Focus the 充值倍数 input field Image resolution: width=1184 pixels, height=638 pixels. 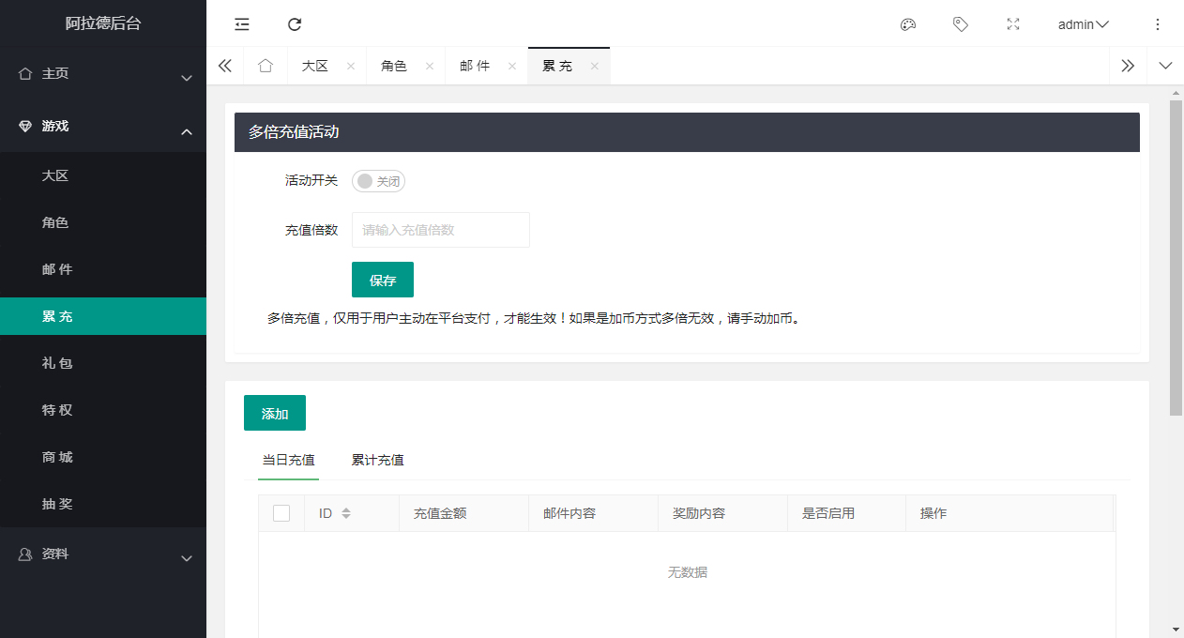point(440,230)
